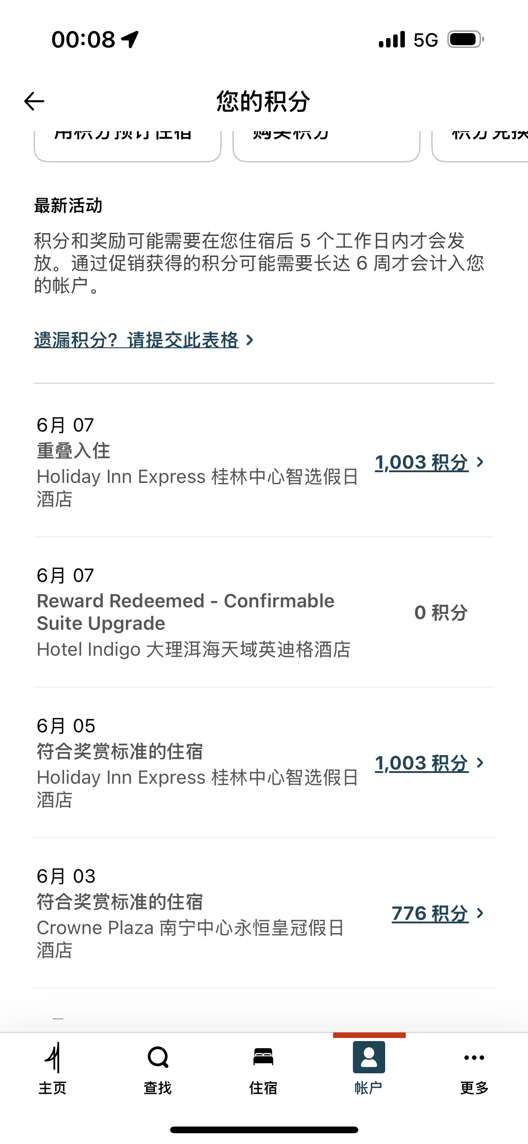
Task: Open 1,003 积分 link for 重叠入住
Action: (x=421, y=462)
